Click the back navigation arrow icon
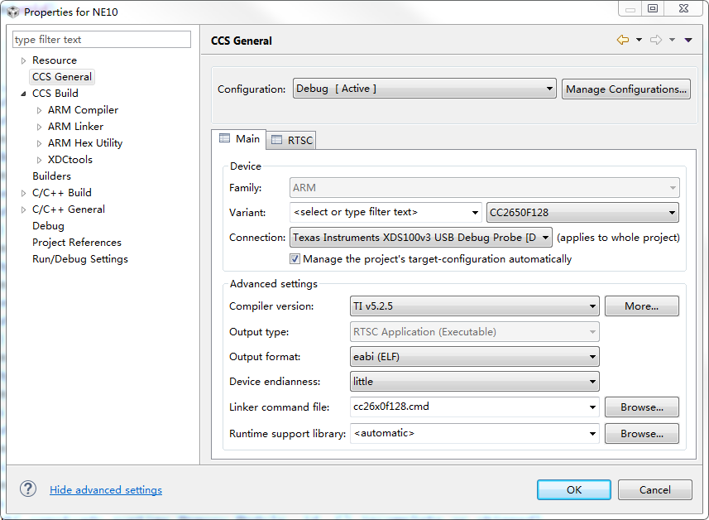The height and width of the screenshot is (520, 709). click(622, 40)
